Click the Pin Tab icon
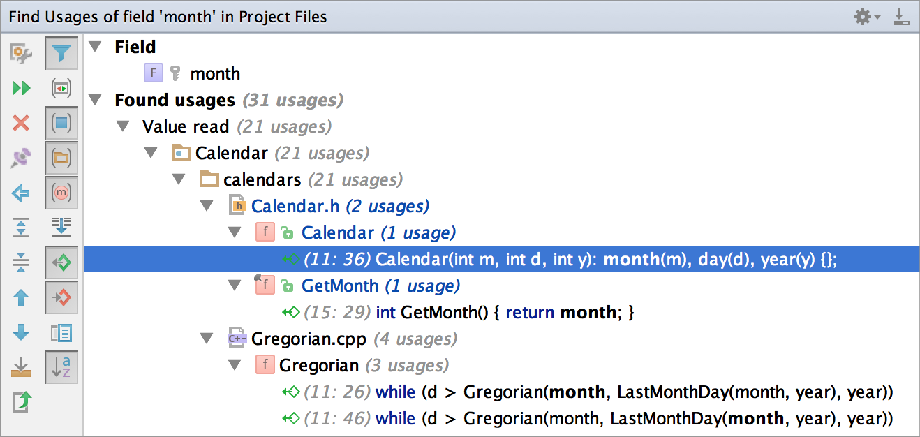 [x=21, y=158]
